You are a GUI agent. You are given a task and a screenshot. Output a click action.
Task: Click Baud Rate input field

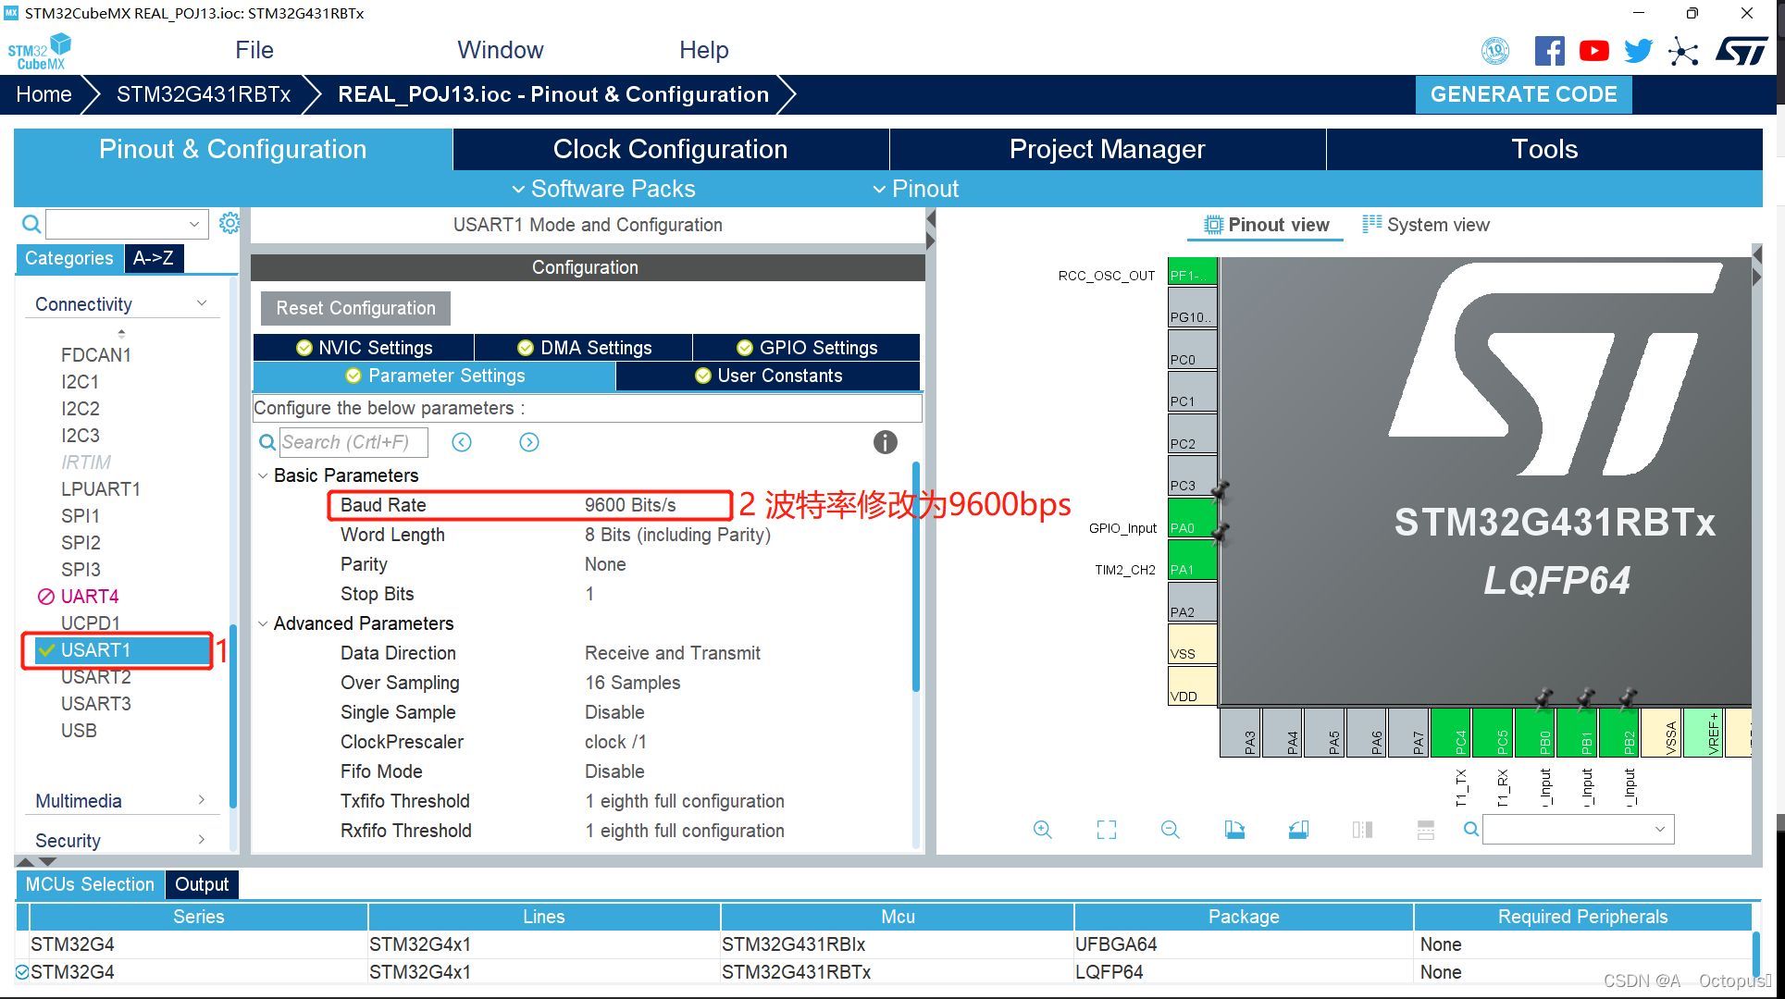tap(633, 506)
